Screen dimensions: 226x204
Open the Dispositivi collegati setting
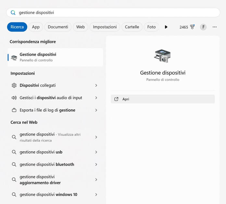(x=55, y=85)
